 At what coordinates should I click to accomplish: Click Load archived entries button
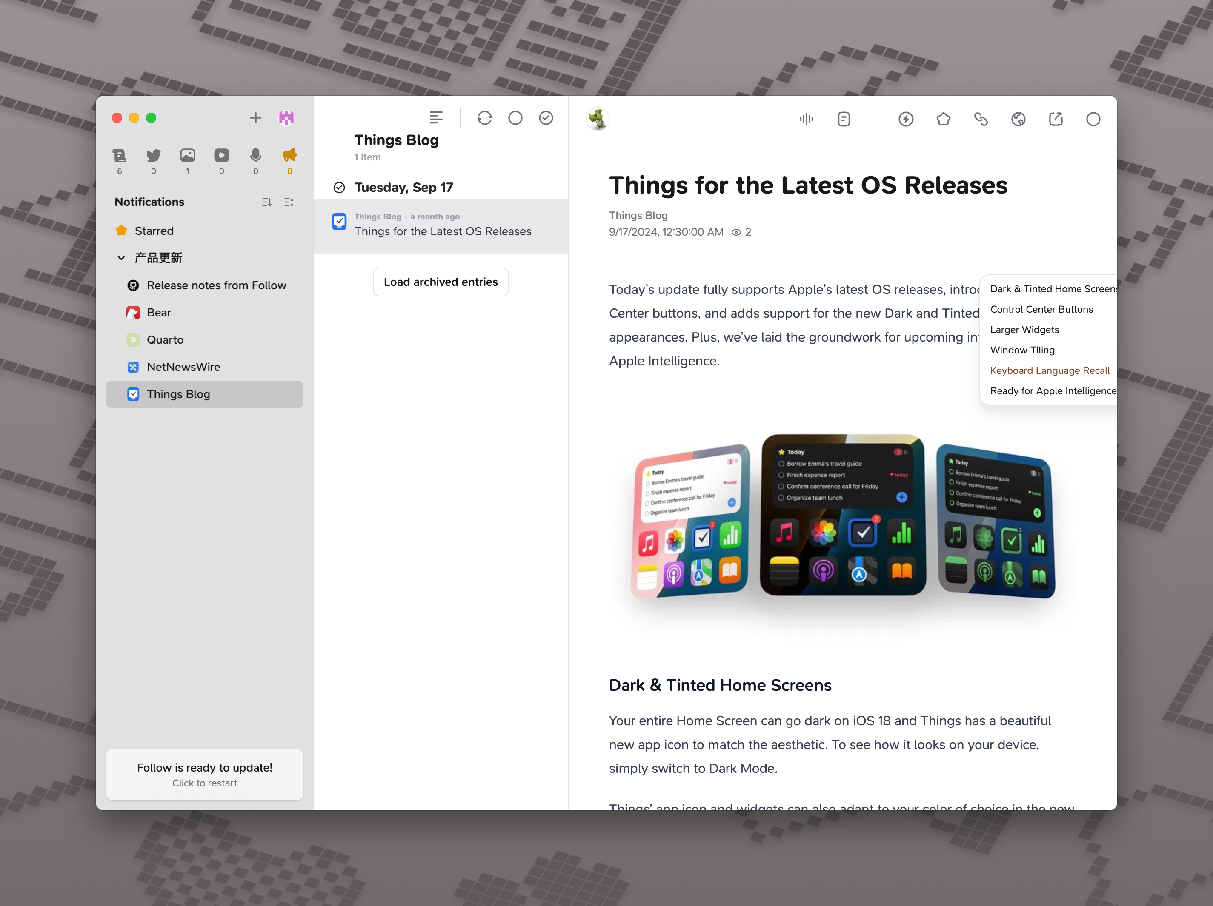click(441, 282)
